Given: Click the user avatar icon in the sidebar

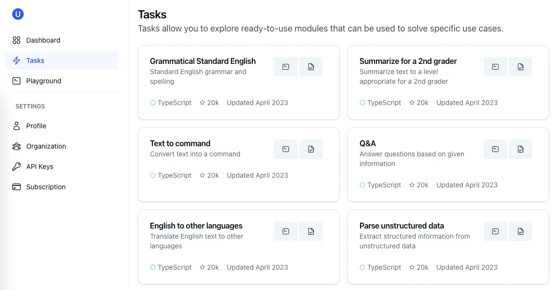Looking at the screenshot, I should (x=18, y=14).
